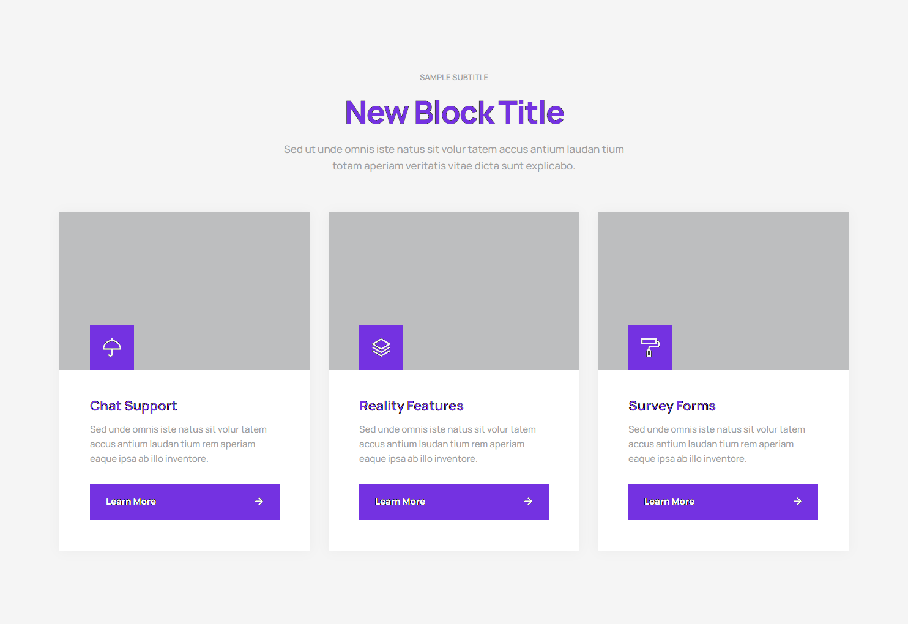Click the New Block Title heading

(x=454, y=113)
